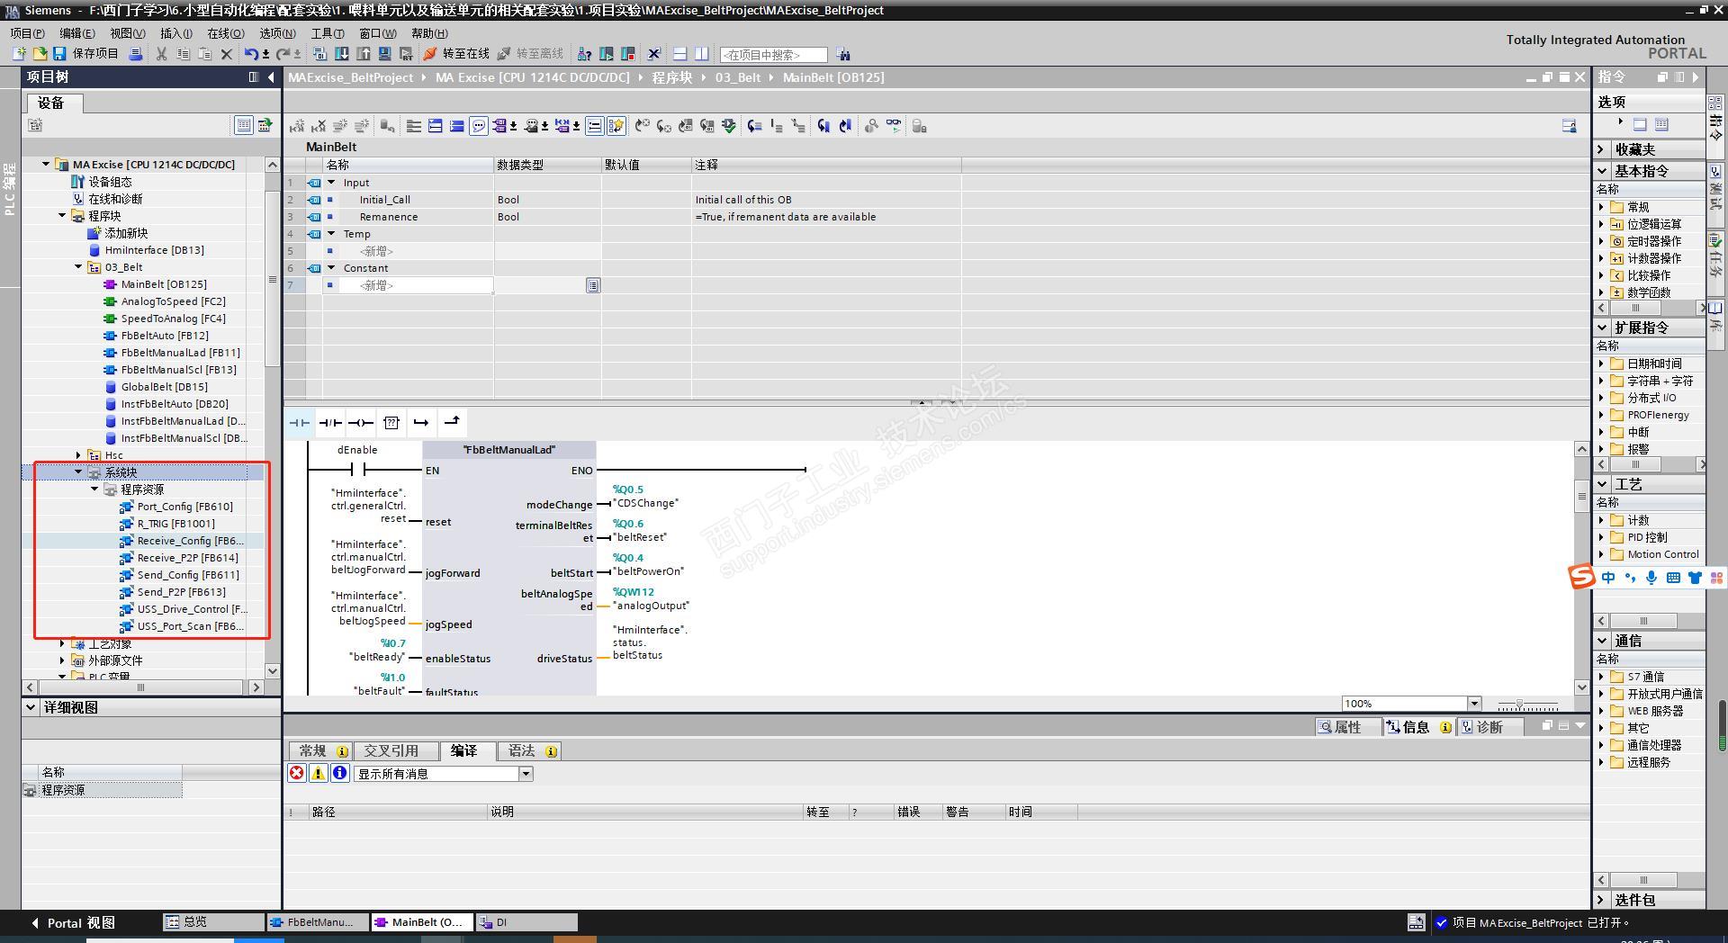The width and height of the screenshot is (1728, 943).
Task: Close the ladder branch
Action: click(452, 422)
